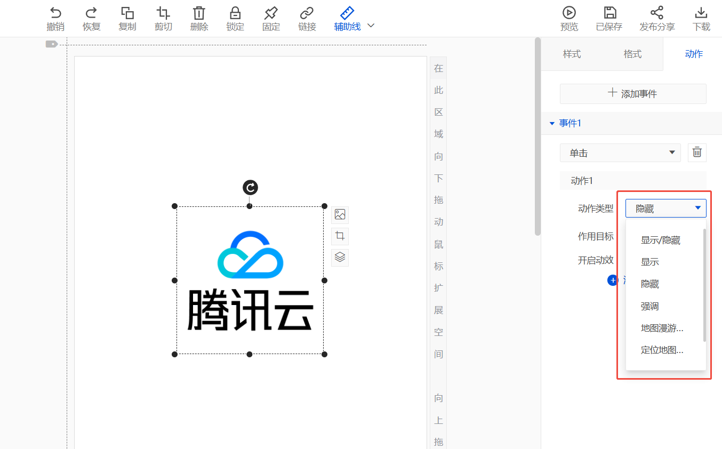Expand the 辅助线 dropdown chevron
The image size is (722, 449).
(372, 26)
